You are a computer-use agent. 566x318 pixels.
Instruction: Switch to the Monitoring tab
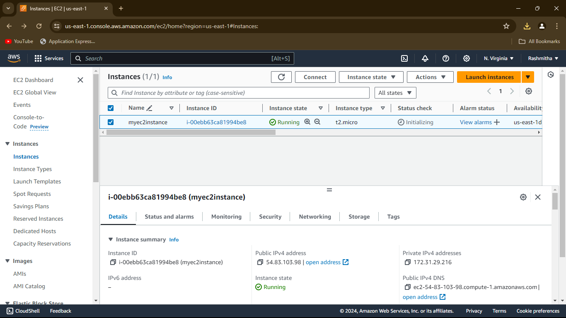226,217
